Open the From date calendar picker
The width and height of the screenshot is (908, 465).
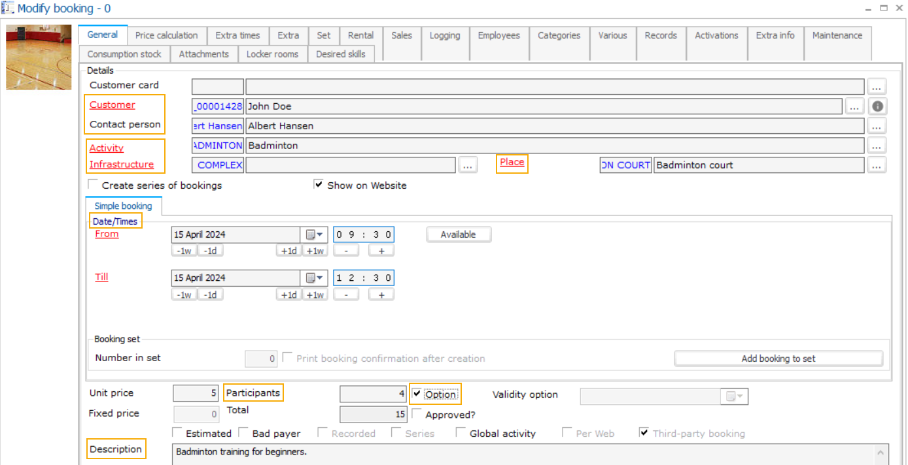[x=315, y=235]
